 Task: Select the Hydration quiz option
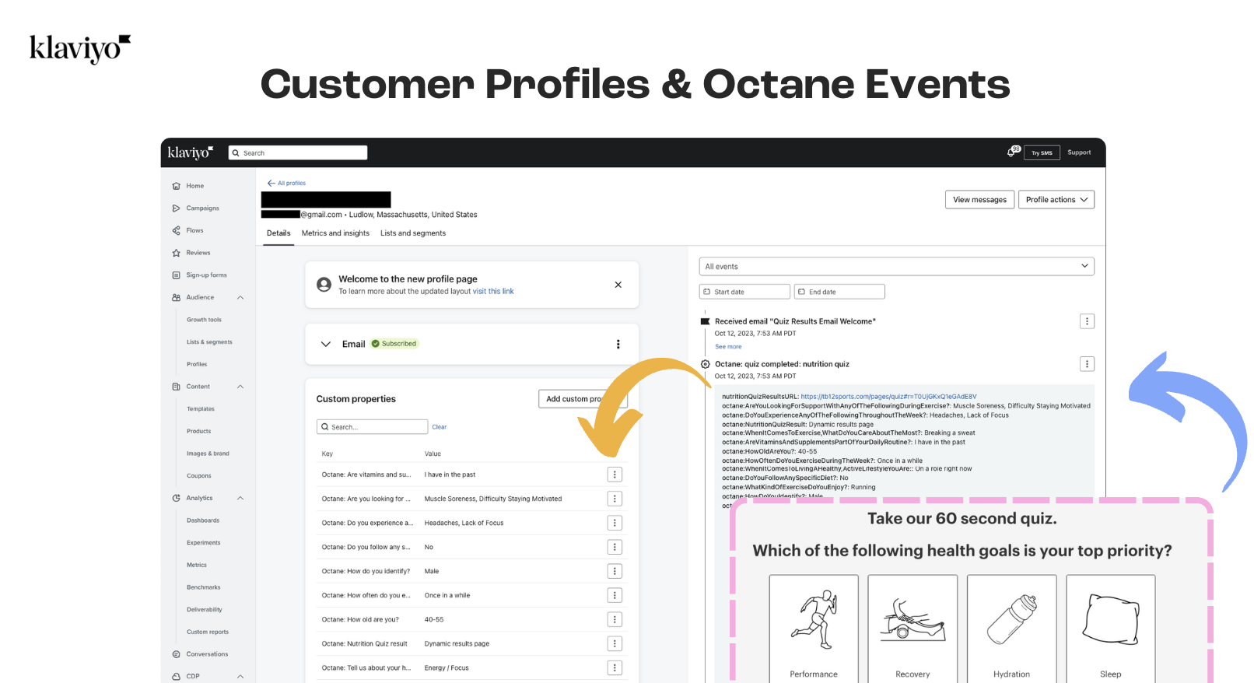click(1011, 629)
